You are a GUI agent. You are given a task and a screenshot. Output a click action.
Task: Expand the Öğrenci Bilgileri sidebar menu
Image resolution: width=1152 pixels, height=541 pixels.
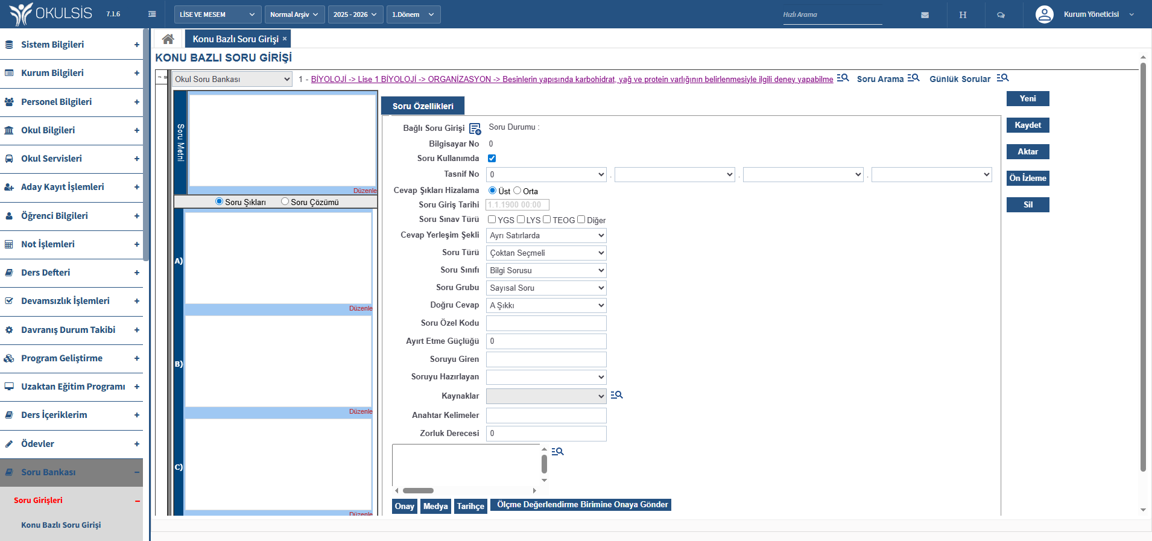71,216
